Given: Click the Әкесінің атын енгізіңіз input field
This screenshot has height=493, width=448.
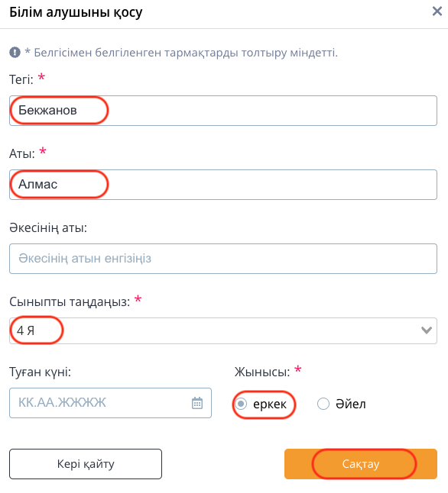Looking at the screenshot, I should [223, 259].
